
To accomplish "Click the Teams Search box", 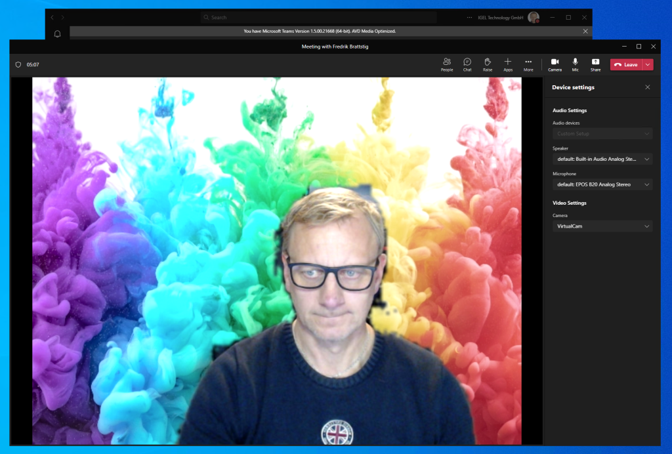I will [318, 17].
